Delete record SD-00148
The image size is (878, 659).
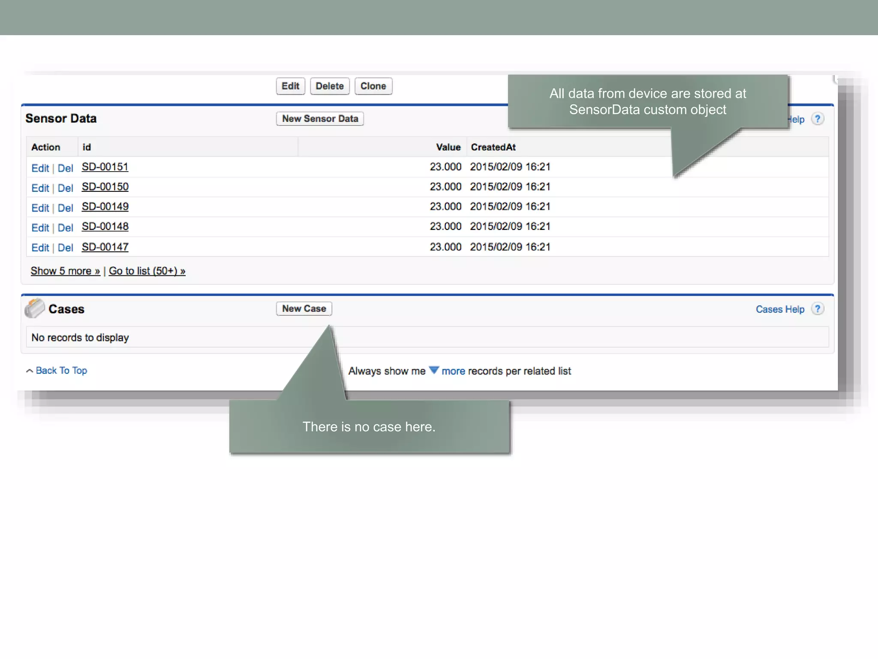click(x=65, y=228)
